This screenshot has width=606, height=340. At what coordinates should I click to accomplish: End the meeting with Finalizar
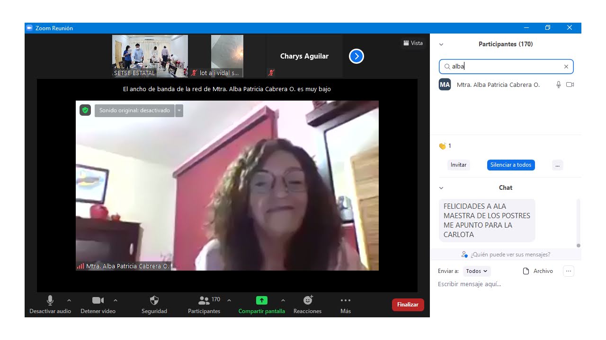pos(408,305)
